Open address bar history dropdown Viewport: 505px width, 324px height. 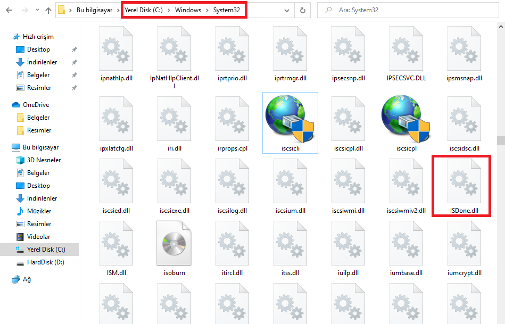(287, 10)
